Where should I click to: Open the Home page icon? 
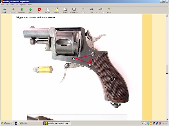click(57, 9)
